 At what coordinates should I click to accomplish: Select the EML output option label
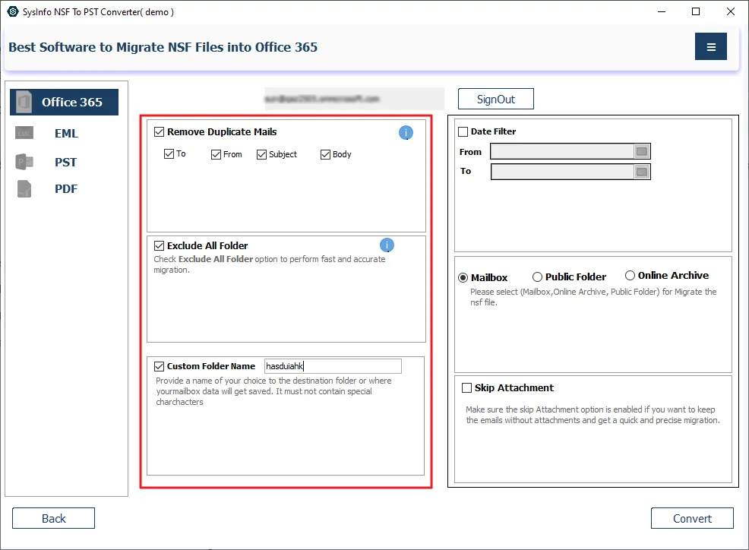(66, 134)
